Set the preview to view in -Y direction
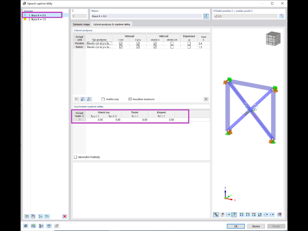308x231 pixels. (x=248, y=214)
